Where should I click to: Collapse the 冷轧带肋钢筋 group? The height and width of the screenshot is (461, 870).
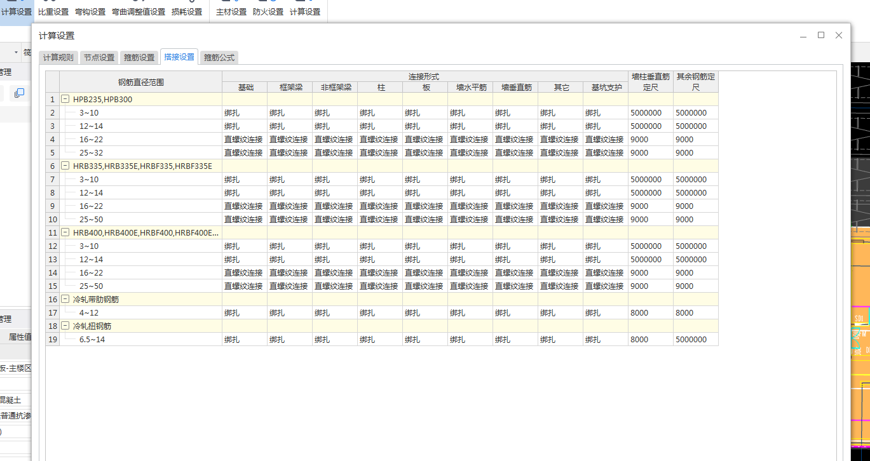[x=65, y=300]
